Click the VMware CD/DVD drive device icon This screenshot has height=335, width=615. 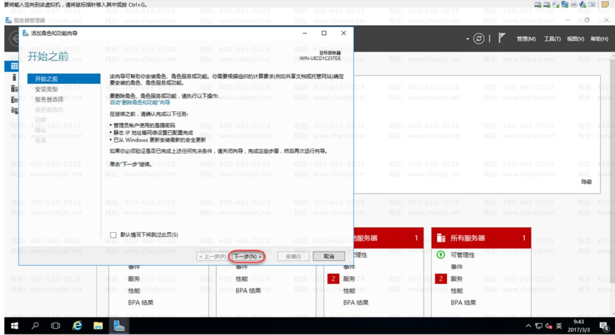556,5
